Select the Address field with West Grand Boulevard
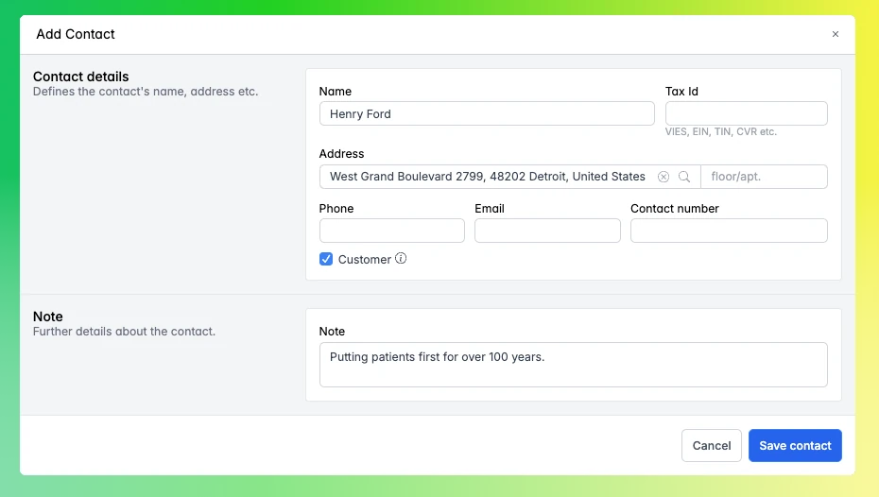 coord(487,177)
